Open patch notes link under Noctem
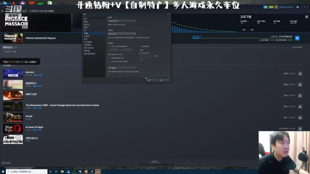The width and height of the screenshot is (310, 174). pyautogui.click(x=38, y=75)
